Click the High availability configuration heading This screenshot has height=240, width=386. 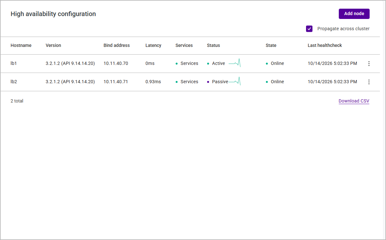[53, 14]
